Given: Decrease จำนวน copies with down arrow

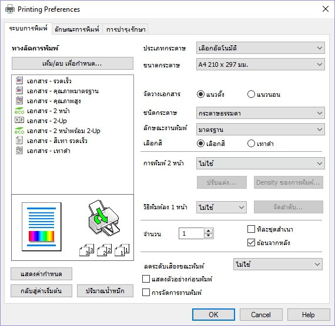Looking at the screenshot, I should pos(208,236).
